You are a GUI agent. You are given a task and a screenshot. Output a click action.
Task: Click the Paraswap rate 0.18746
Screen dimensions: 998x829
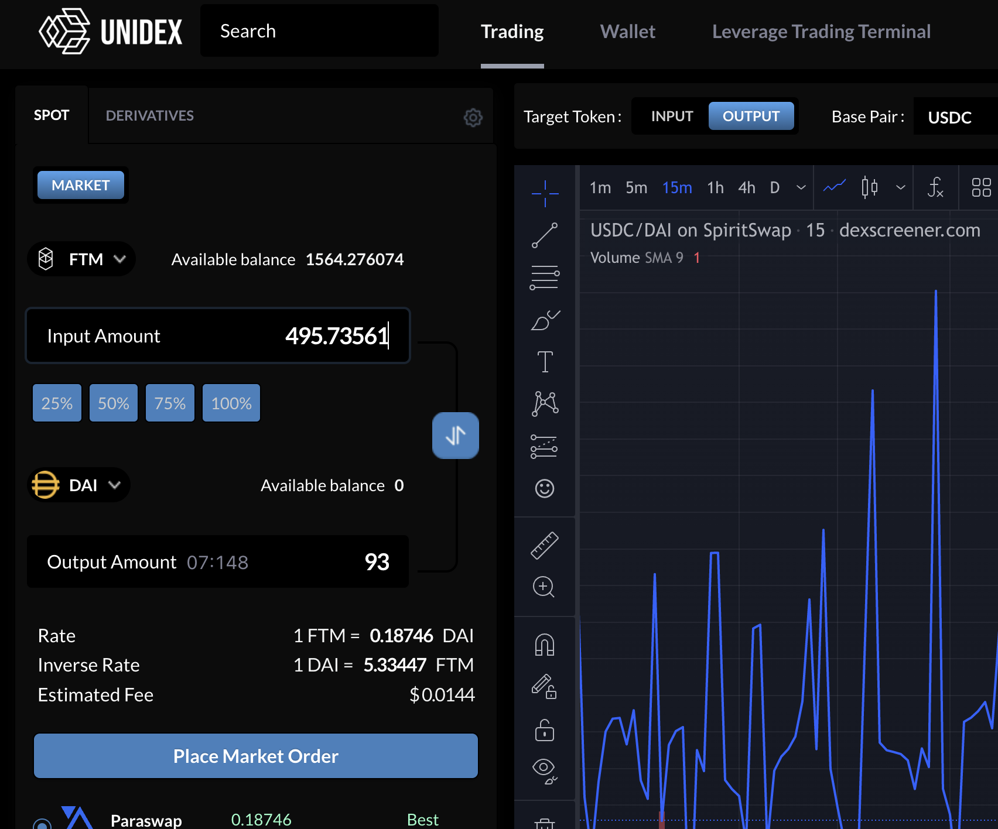click(x=261, y=820)
